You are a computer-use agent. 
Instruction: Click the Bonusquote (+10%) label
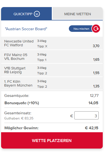click(x=22, y=103)
